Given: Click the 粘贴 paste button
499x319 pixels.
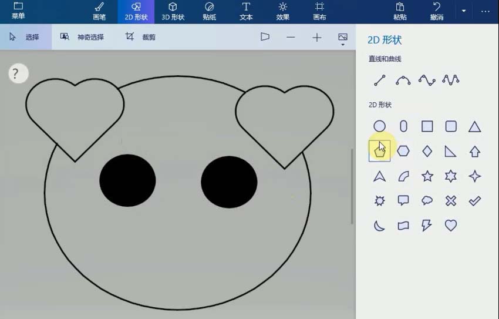Looking at the screenshot, I should 400,12.
